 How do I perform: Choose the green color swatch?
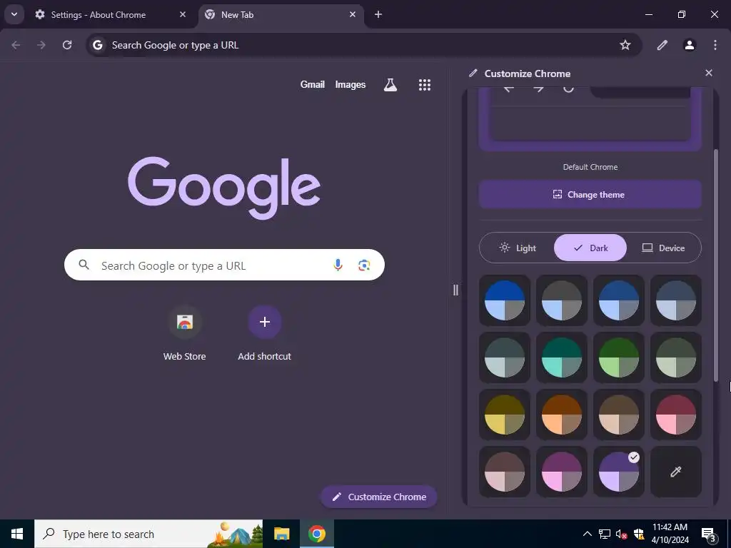click(619, 357)
